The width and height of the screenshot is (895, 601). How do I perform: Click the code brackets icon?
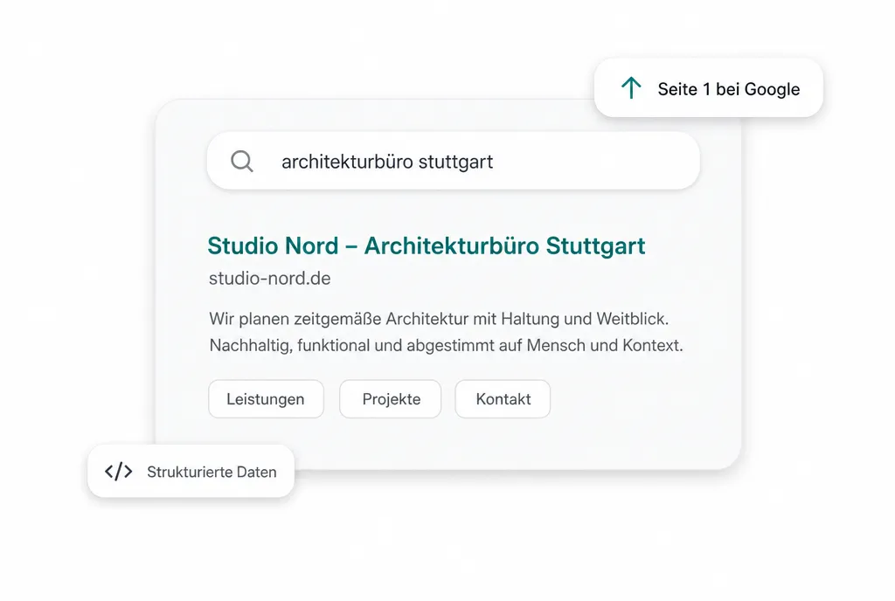coord(119,472)
